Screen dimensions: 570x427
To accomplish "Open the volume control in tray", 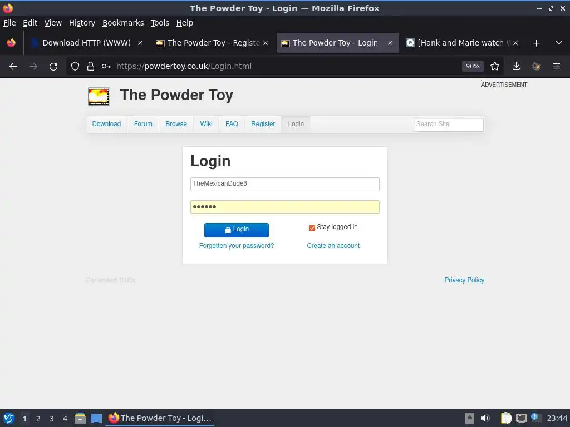I will click(x=485, y=418).
